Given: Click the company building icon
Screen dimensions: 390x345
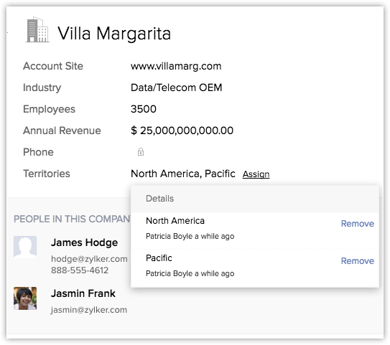Looking at the screenshot, I should click(x=37, y=30).
